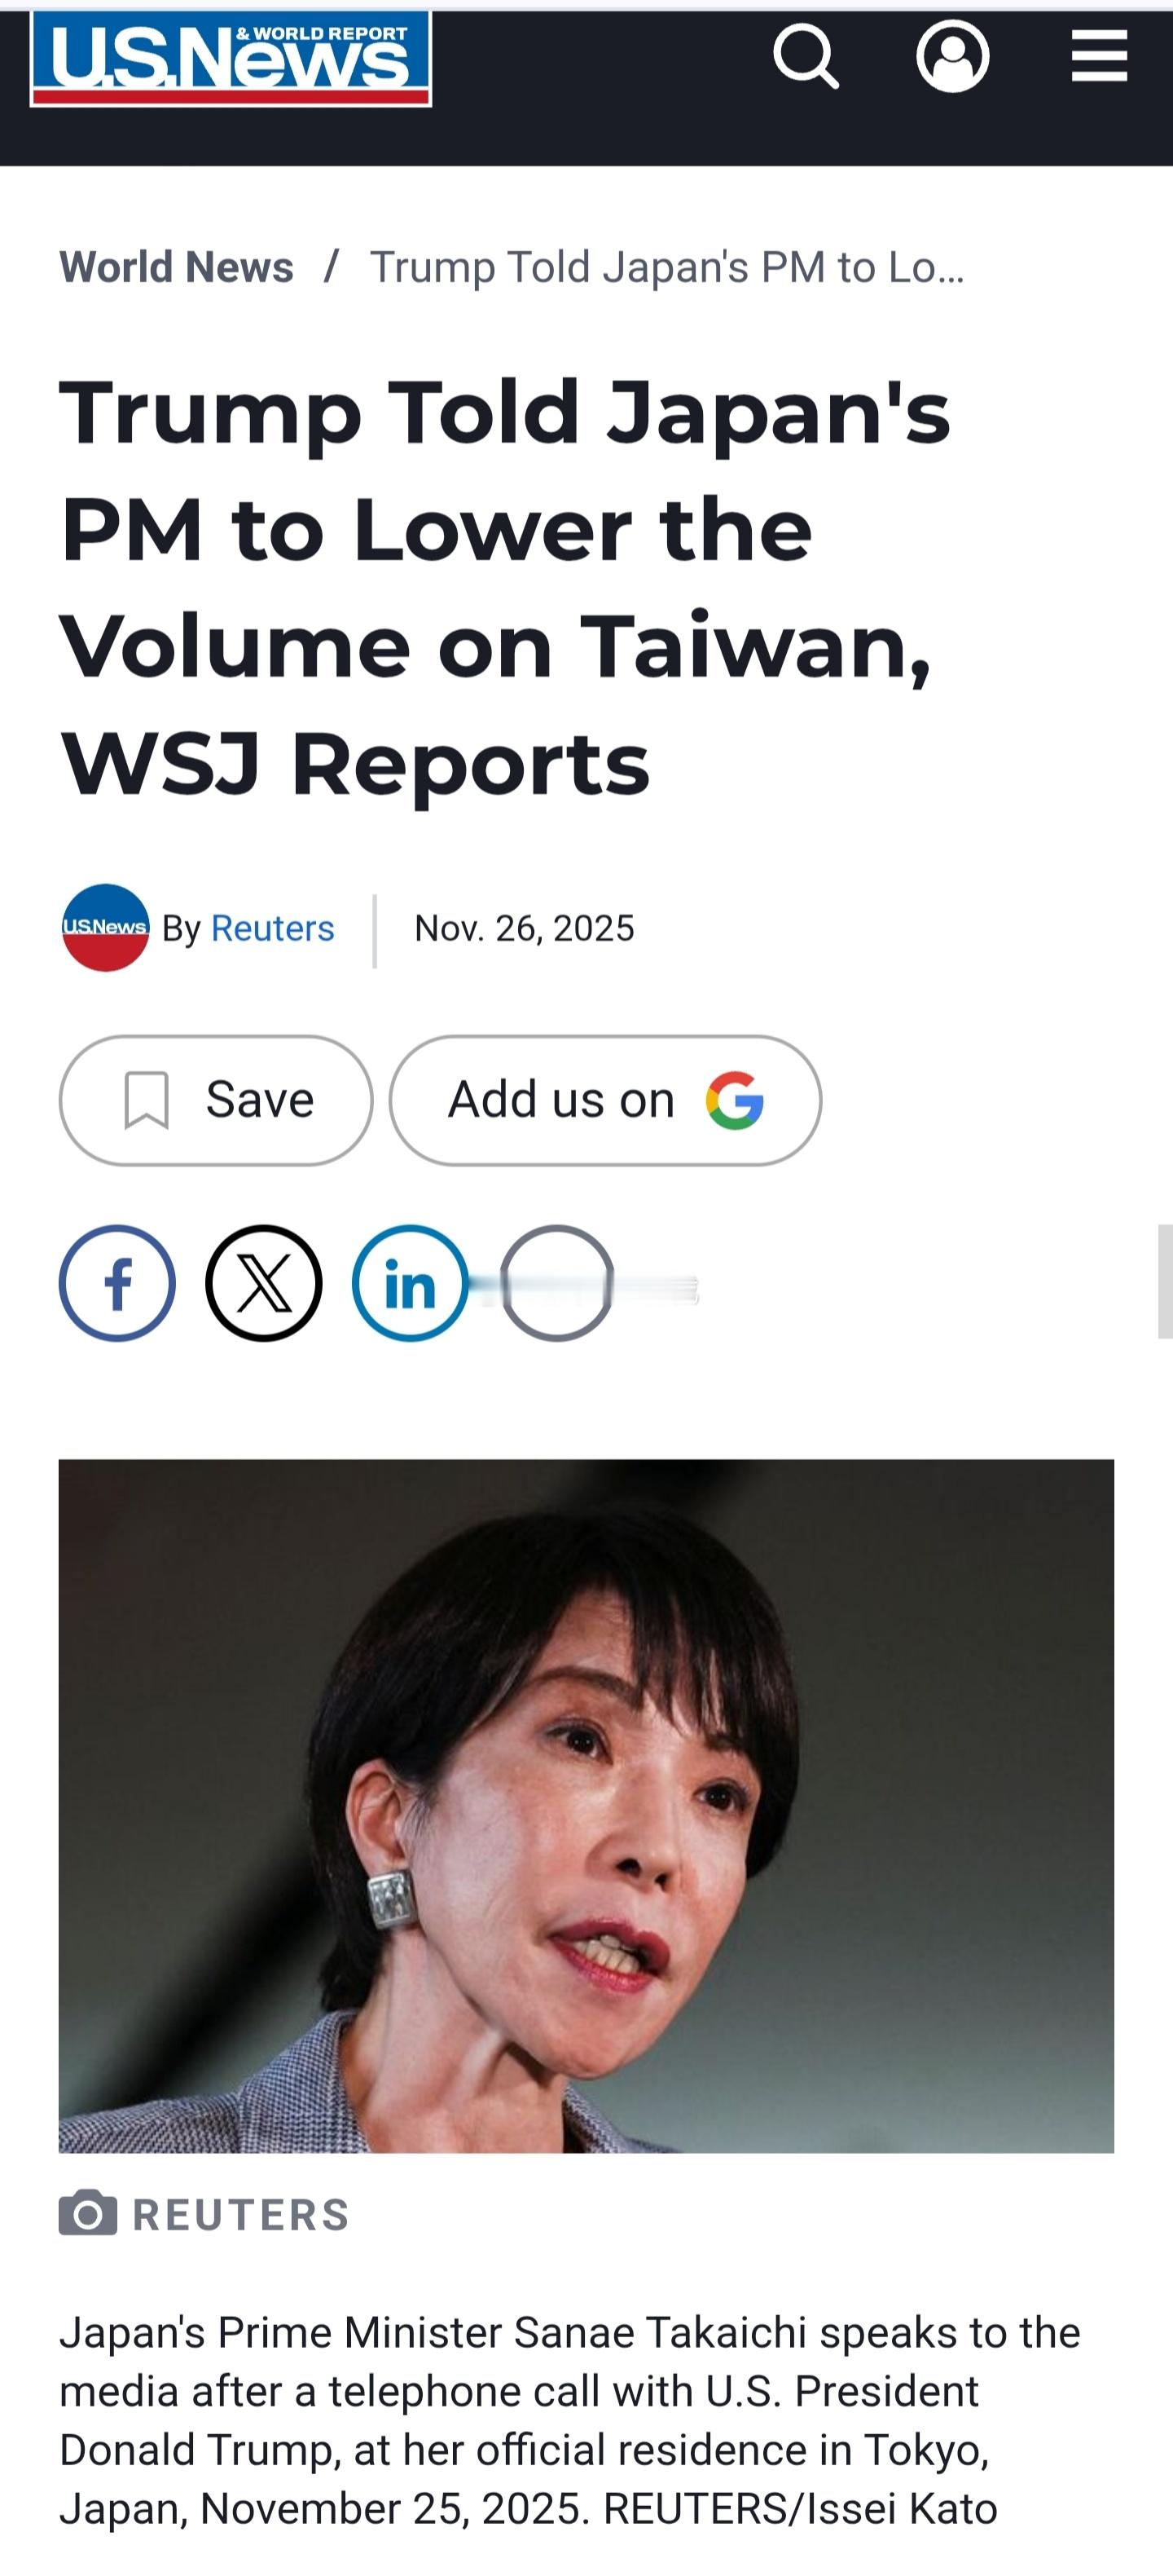The width and height of the screenshot is (1173, 2576).
Task: Tap the Add us on Google button
Action: click(x=605, y=1100)
